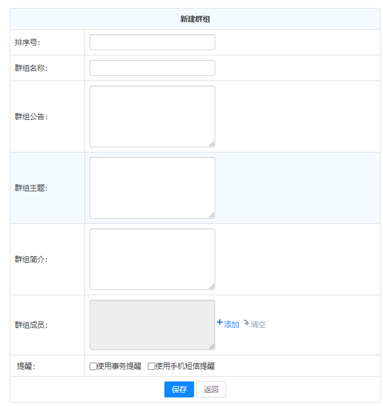
Task: Click the plus icon next to 添加
Action: click(220, 323)
